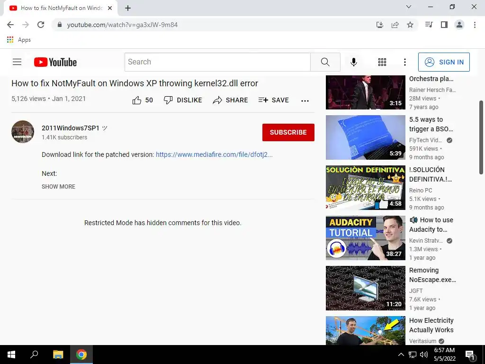Screen dimensions: 485x364
Task: Click the DISLIKE thumbs-down button
Action: tap(182, 100)
